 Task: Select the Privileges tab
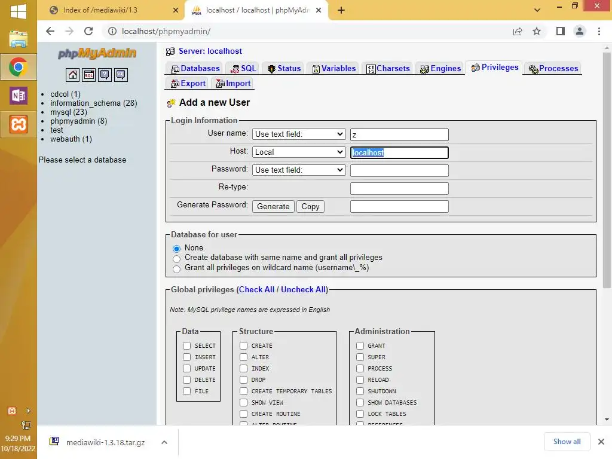[x=494, y=68]
